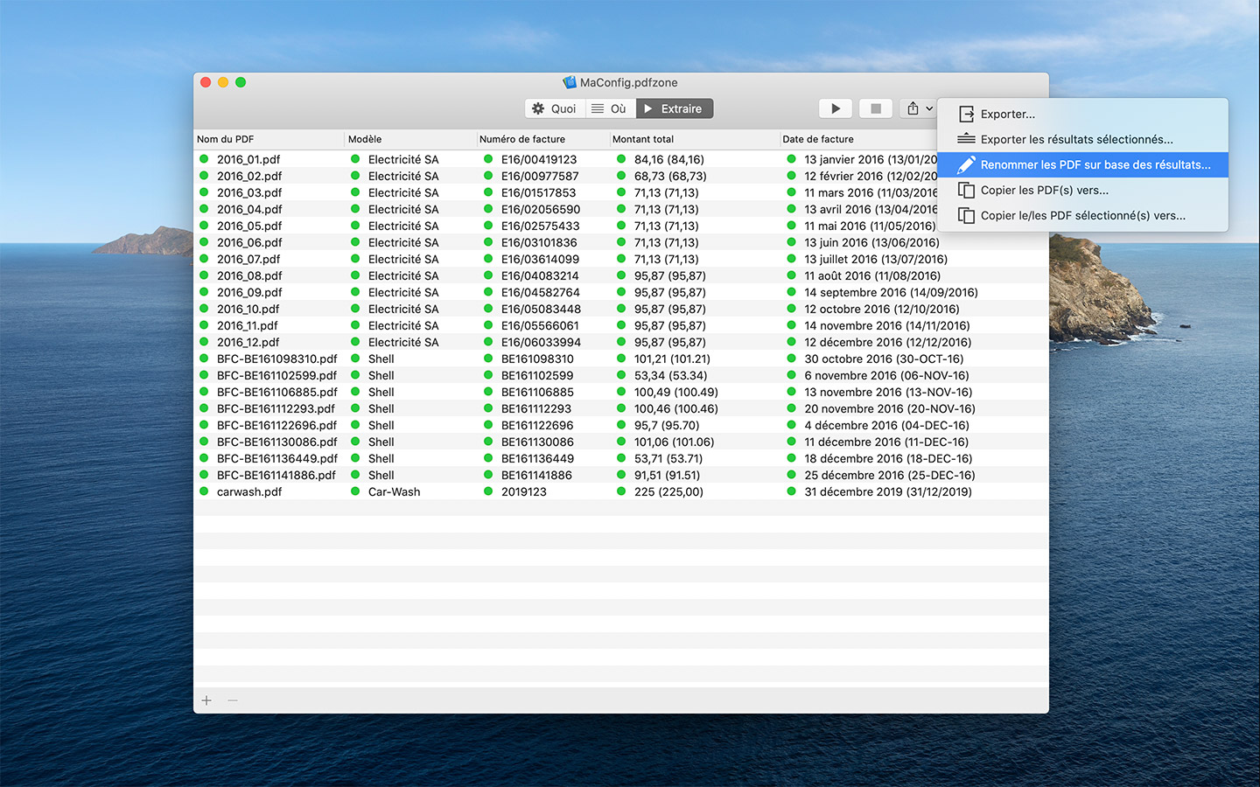Select Exporter les résultats sélectionnés...

(1076, 139)
